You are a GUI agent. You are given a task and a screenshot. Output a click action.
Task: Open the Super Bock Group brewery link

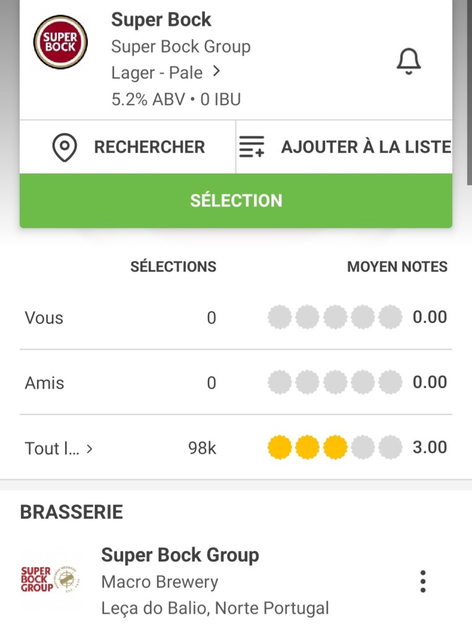pos(180,555)
